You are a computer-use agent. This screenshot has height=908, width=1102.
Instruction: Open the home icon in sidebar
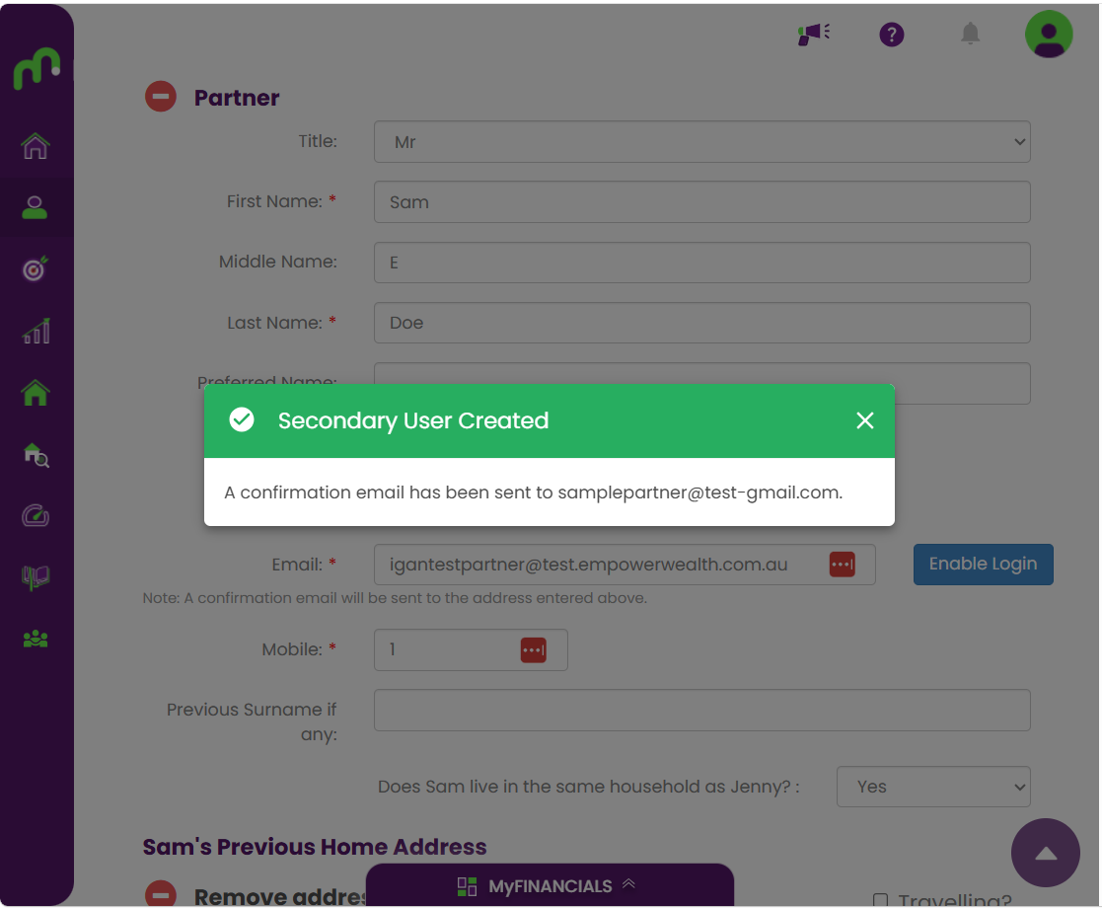pyautogui.click(x=36, y=146)
